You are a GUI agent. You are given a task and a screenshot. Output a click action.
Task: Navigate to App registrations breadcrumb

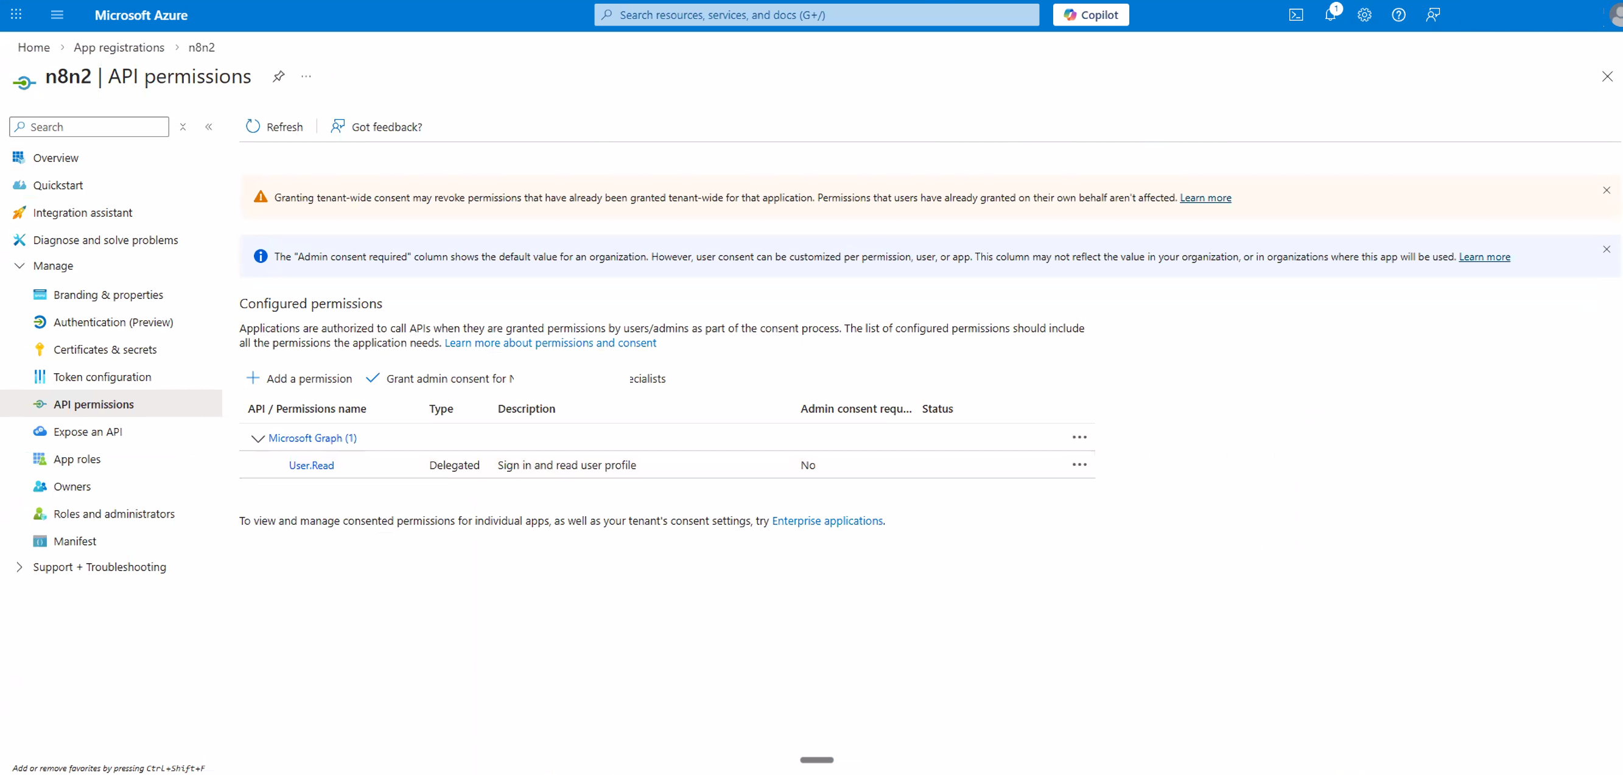point(119,47)
